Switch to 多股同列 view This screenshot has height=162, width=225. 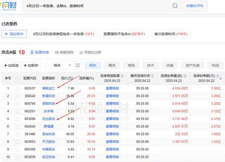pos(64,52)
